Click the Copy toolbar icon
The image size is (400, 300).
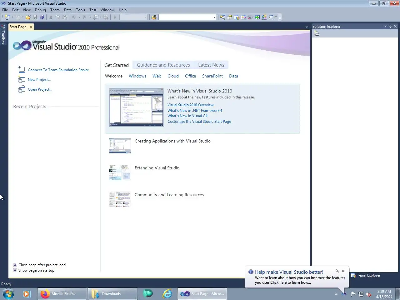(x=57, y=17)
